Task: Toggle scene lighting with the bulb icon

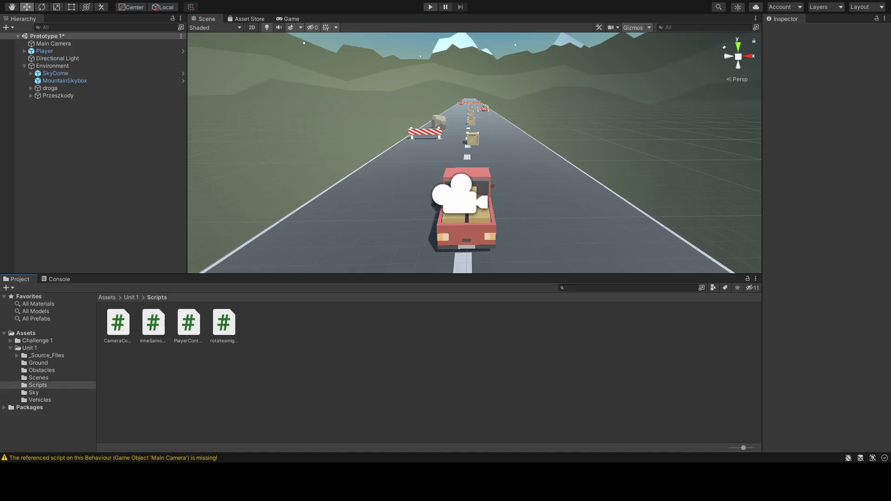Action: click(x=266, y=27)
